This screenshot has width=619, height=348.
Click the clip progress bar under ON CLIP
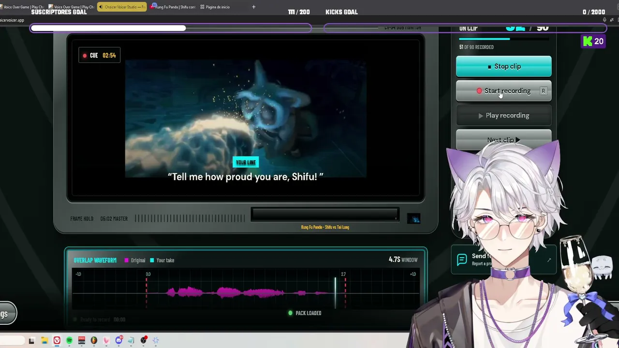[x=503, y=39]
